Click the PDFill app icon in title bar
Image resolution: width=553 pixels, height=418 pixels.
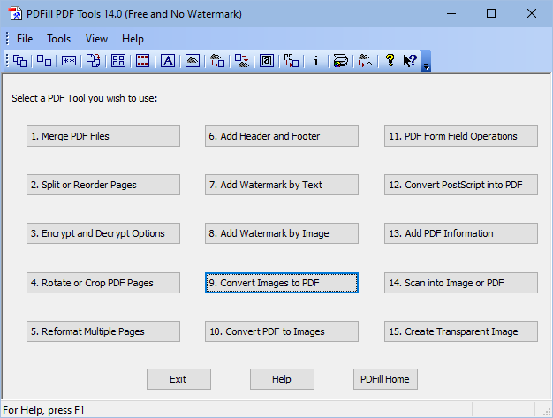[15, 14]
